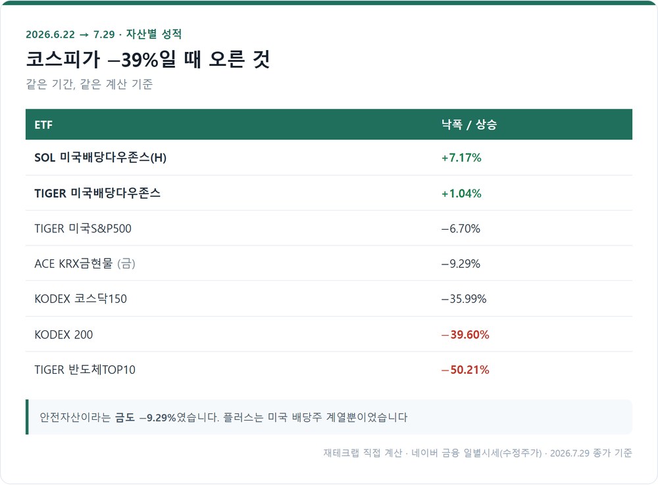The height and width of the screenshot is (485, 658).
Task: Click the subtitle '같은 기간, 같은 계산 기준'
Action: click(x=89, y=84)
